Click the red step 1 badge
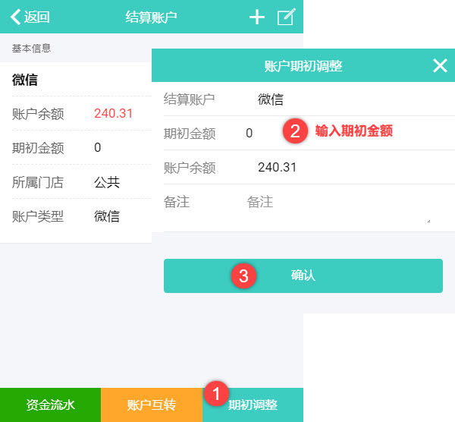Image resolution: width=455 pixels, height=422 pixels. 216,393
